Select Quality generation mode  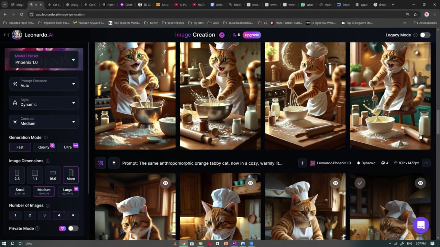click(44, 147)
